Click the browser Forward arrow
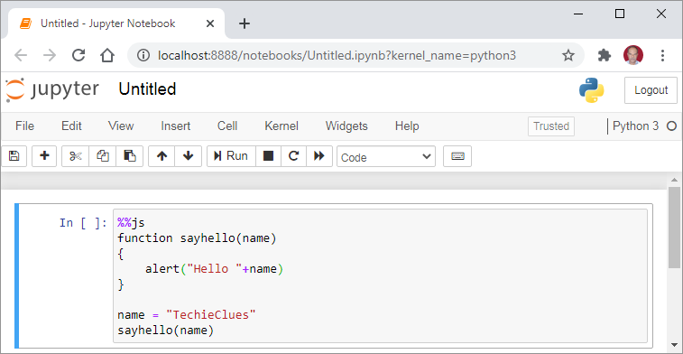Viewport: 683px width, 354px height. [x=50, y=55]
